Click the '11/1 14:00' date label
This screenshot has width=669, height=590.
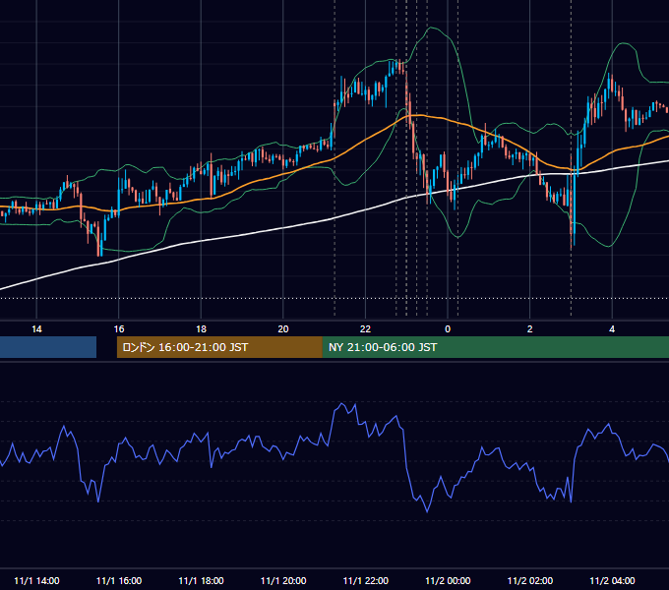36,580
